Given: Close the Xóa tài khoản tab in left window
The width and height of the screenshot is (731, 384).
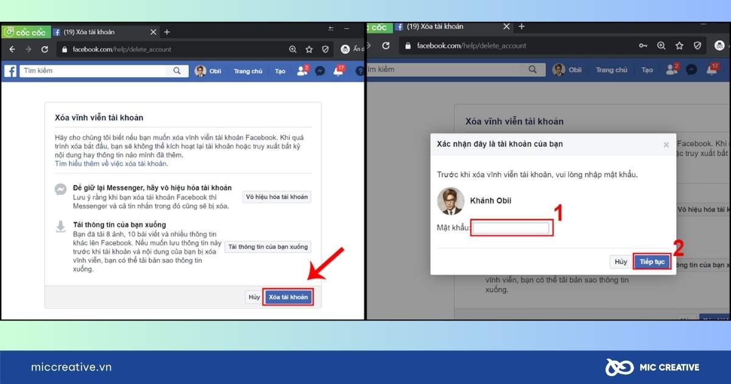Looking at the screenshot, I should click(x=152, y=32).
